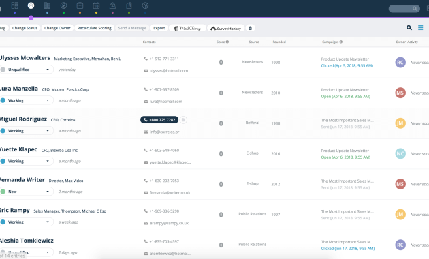Open the contacts person icon
The width and height of the screenshot is (429, 259).
click(63, 5)
